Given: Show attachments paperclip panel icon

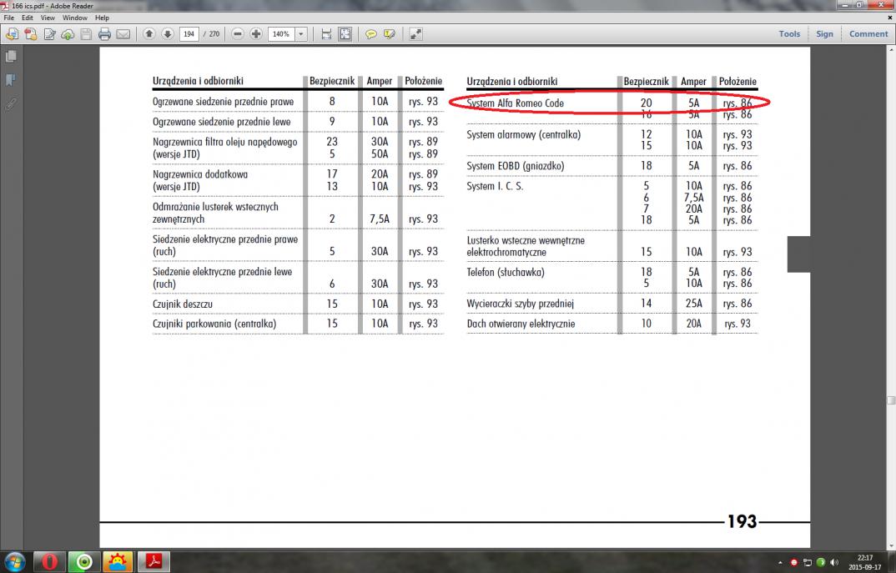Looking at the screenshot, I should coord(11,104).
